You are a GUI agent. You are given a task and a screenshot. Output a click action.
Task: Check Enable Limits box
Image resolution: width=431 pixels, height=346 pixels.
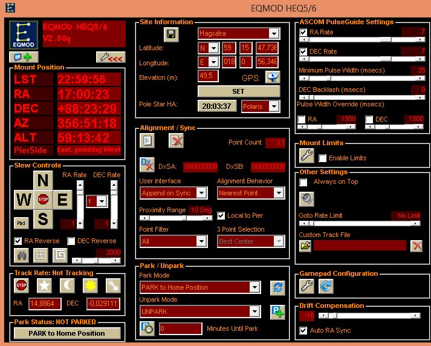[x=322, y=158]
